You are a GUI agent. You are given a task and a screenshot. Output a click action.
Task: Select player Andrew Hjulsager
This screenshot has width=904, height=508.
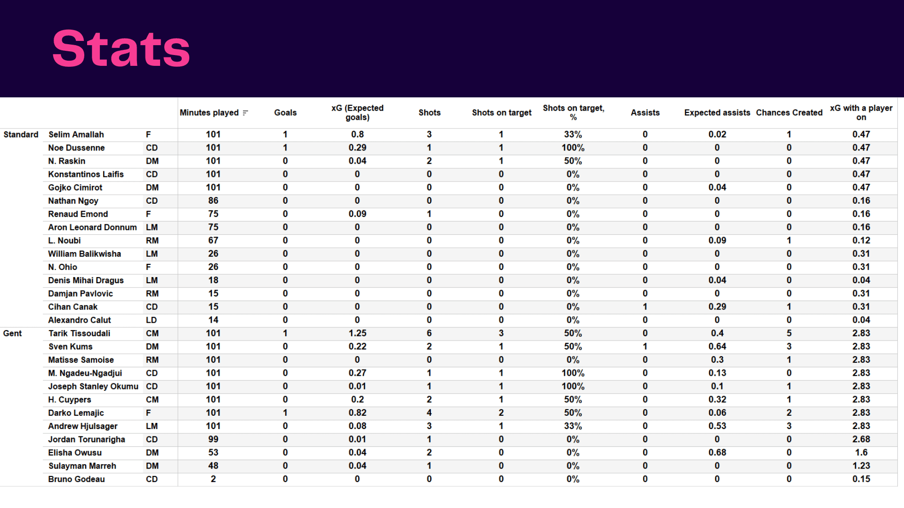(x=83, y=426)
